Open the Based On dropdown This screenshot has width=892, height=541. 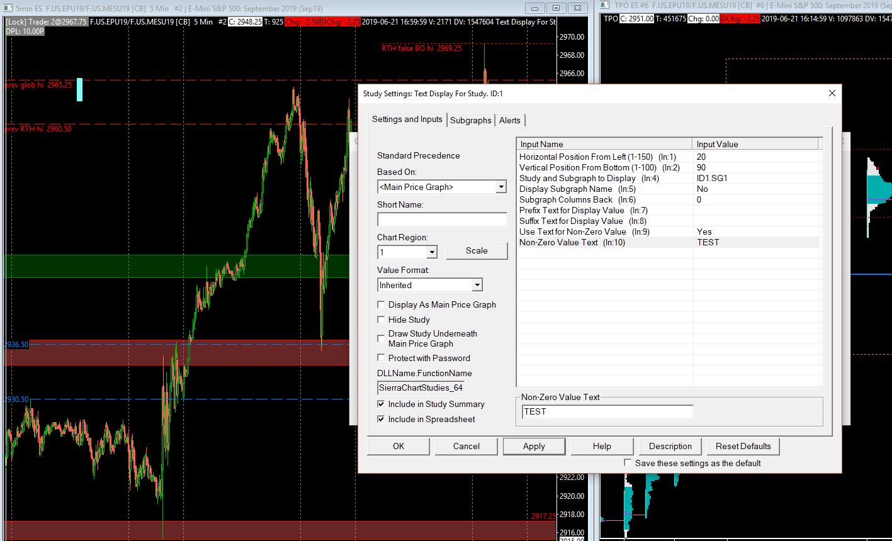point(500,187)
